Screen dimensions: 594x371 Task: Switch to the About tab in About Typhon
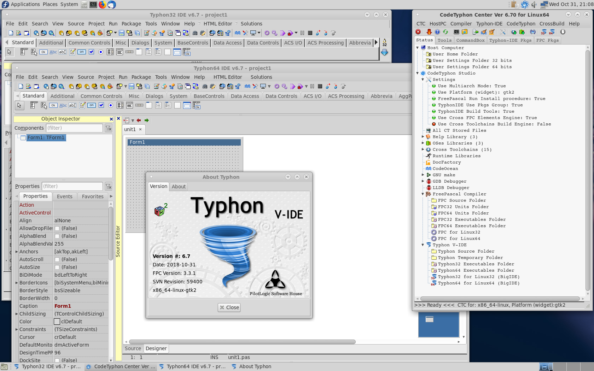point(179,187)
